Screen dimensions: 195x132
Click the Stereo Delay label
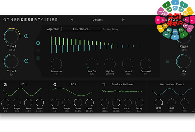coord(110,29)
